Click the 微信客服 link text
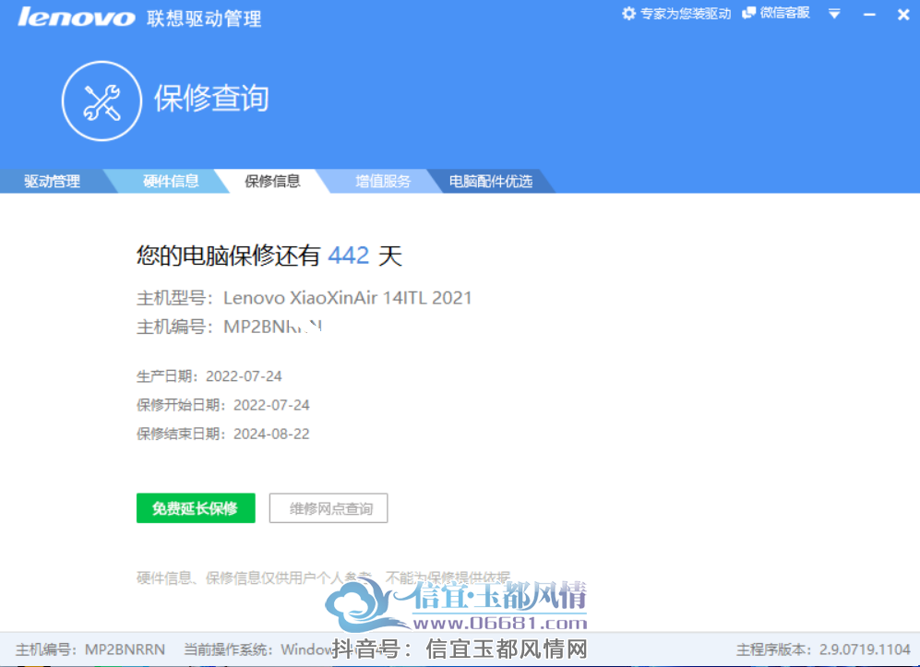This screenshot has height=667, width=920. pyautogui.click(x=785, y=13)
